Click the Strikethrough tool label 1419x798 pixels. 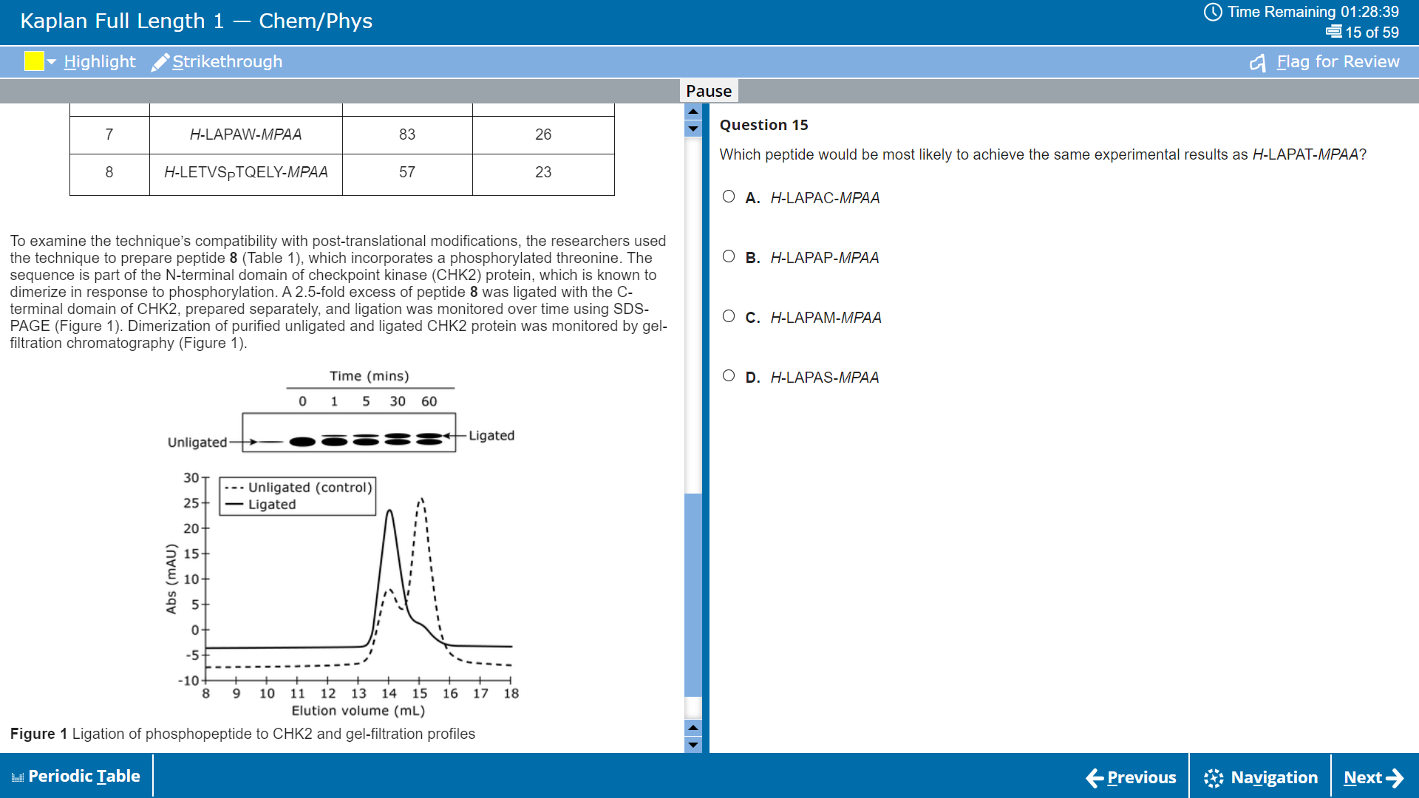point(227,62)
